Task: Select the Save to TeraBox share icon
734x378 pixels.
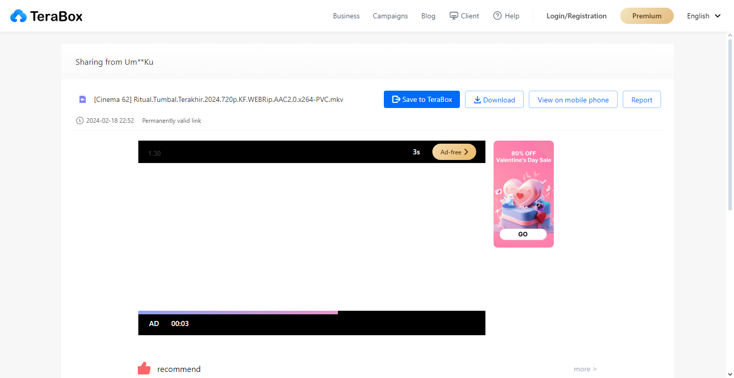Action: [394, 99]
